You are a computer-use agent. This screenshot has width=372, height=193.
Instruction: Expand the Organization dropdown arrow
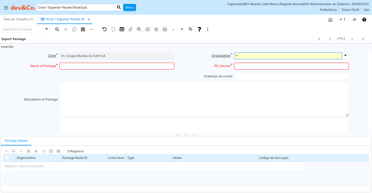click(x=345, y=56)
